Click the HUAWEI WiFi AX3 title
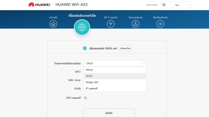209x117 pixels. click(71, 5)
